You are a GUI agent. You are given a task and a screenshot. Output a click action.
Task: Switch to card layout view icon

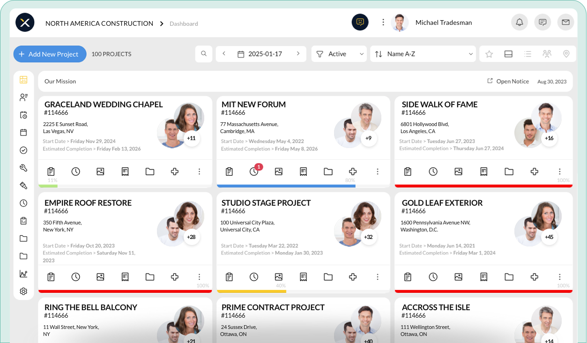click(x=508, y=54)
